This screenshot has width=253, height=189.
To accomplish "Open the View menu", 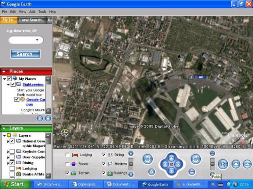I will 23,11.
